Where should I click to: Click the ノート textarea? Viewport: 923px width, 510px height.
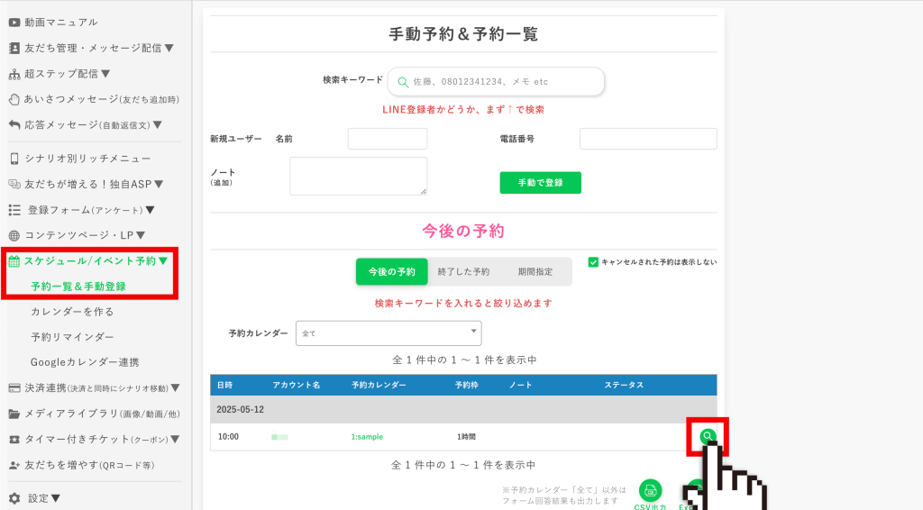[359, 176]
